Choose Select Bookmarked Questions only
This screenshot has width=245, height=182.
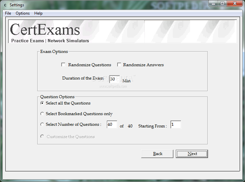tap(42, 114)
